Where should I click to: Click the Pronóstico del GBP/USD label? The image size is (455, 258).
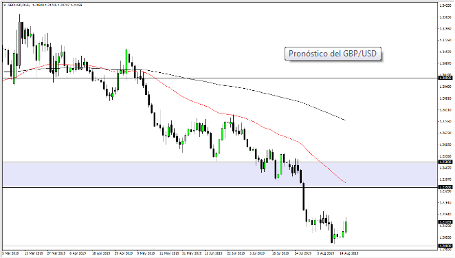[333, 54]
